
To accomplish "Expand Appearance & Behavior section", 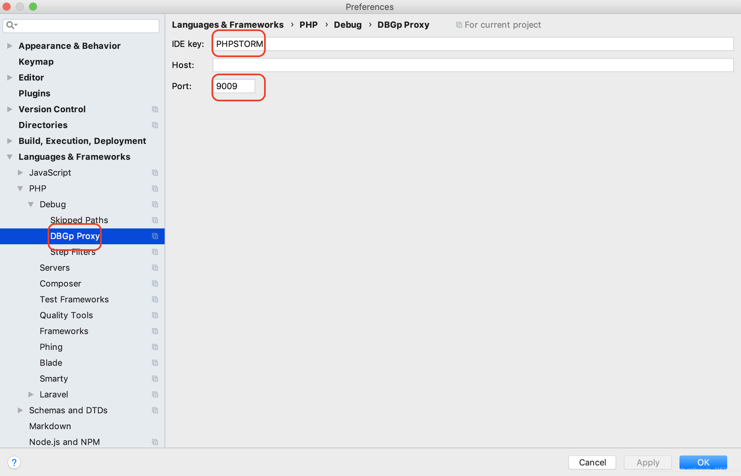I will coord(10,46).
